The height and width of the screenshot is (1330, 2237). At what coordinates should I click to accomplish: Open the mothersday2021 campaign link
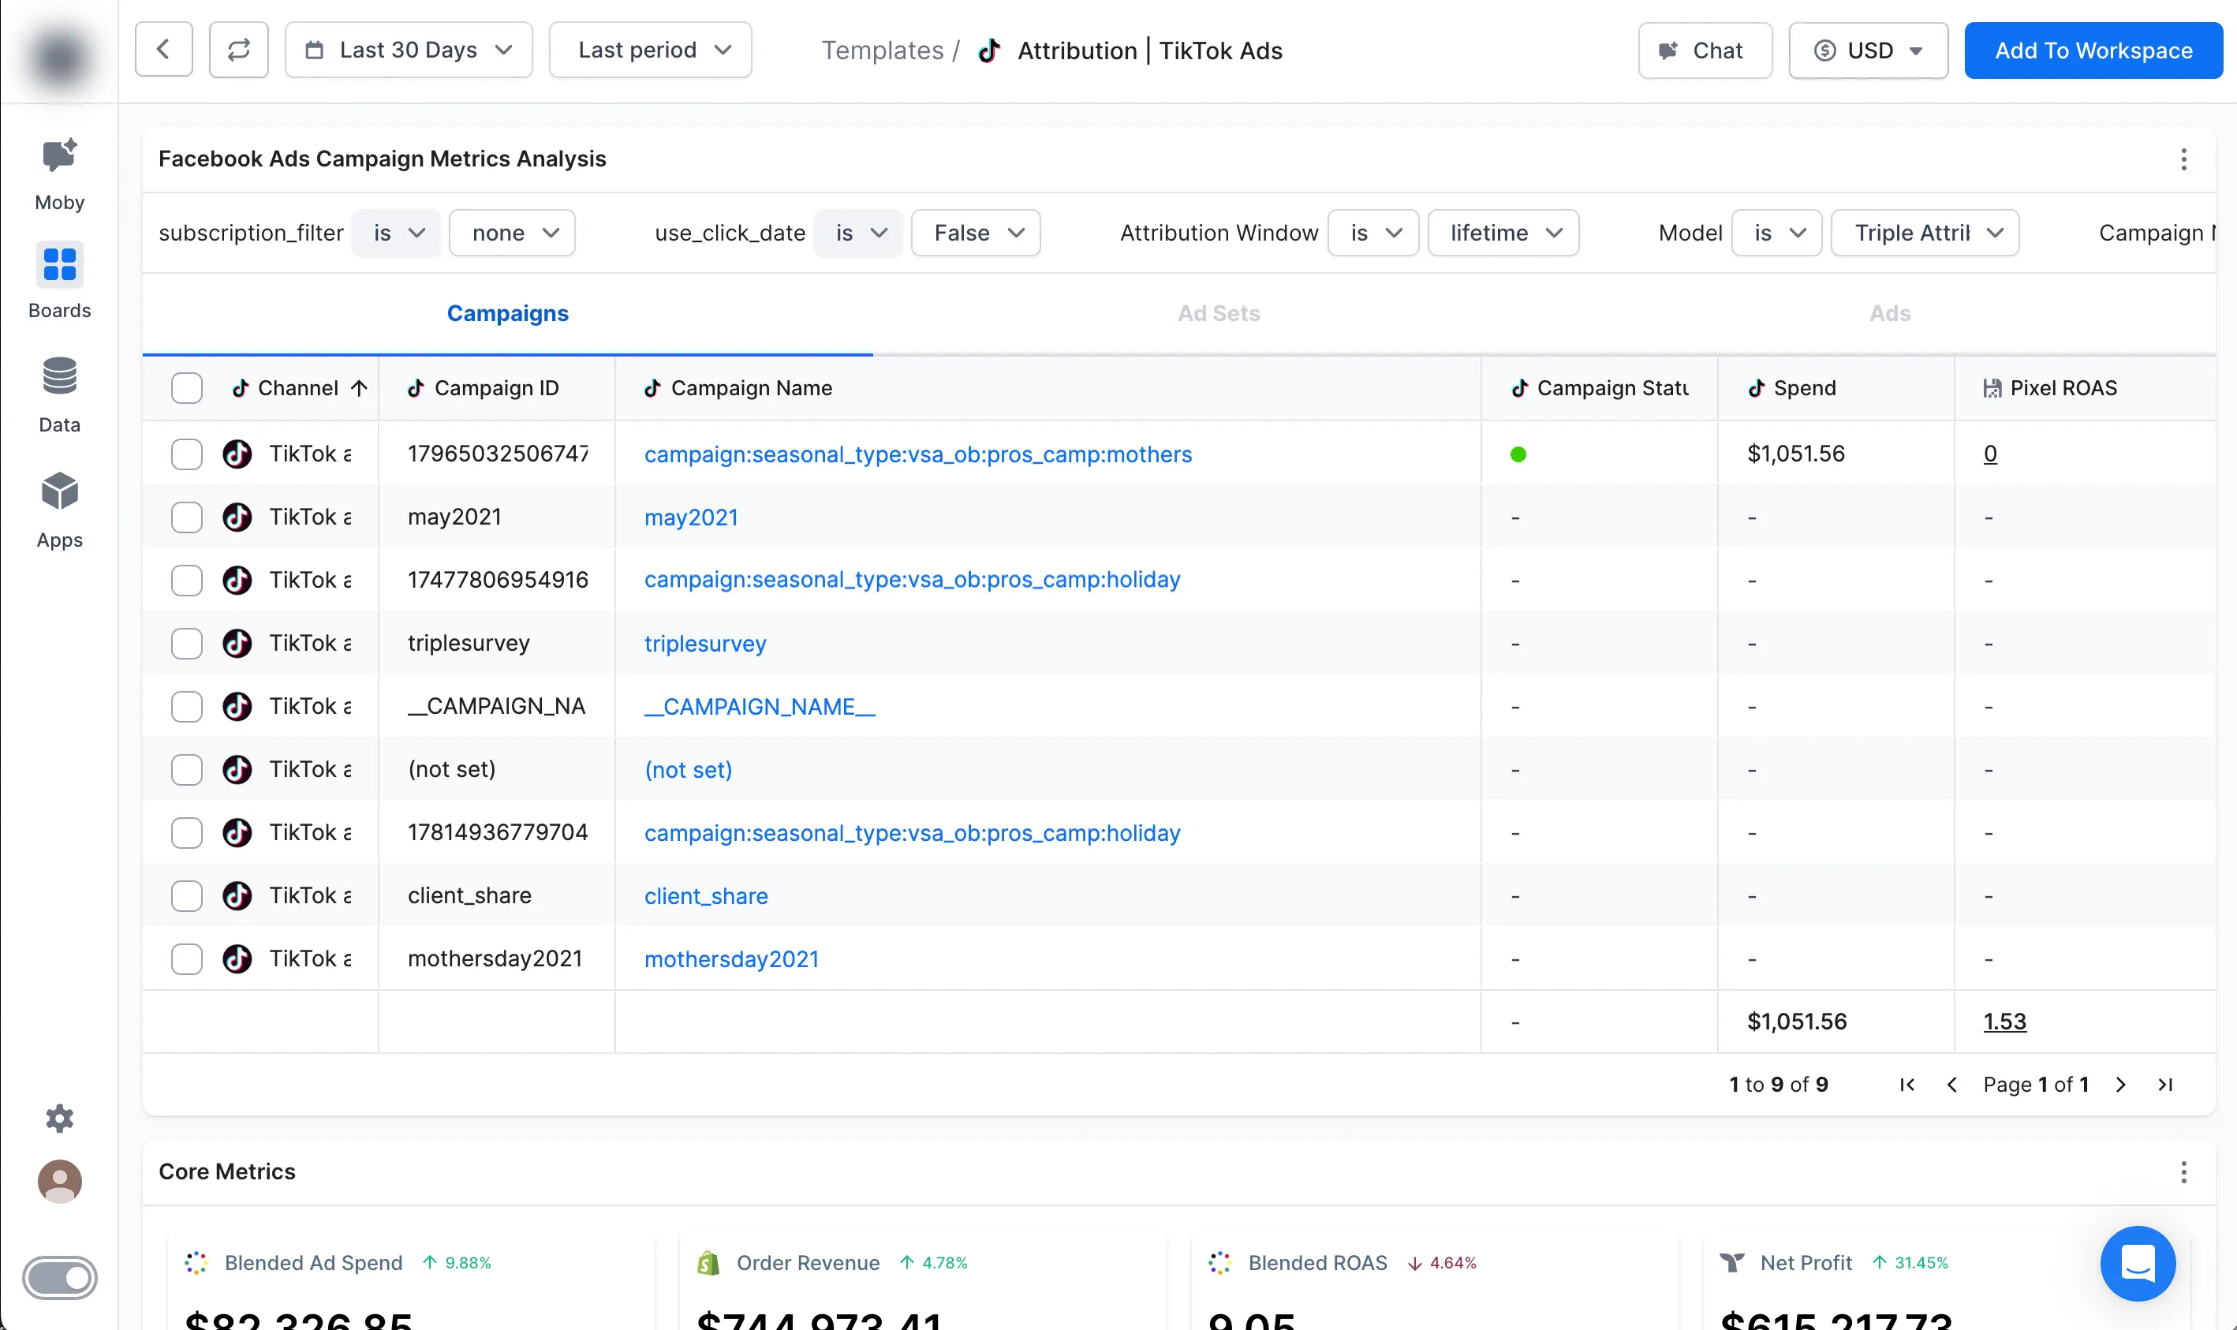pyautogui.click(x=731, y=959)
